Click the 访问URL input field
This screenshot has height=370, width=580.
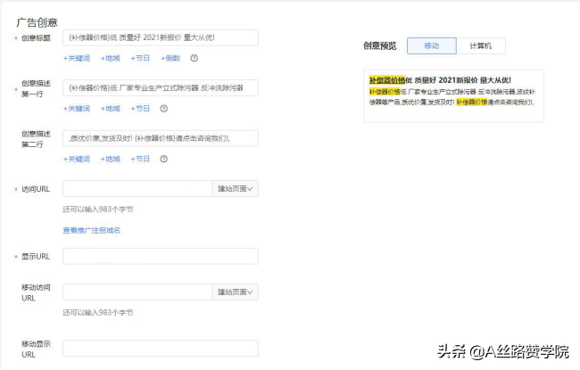[x=137, y=189]
